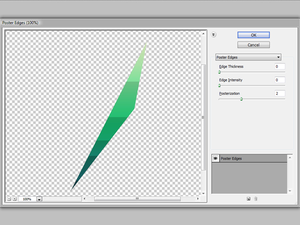This screenshot has width=300, height=225.
Task: Click the new effect layer icon
Action: pyautogui.click(x=248, y=199)
